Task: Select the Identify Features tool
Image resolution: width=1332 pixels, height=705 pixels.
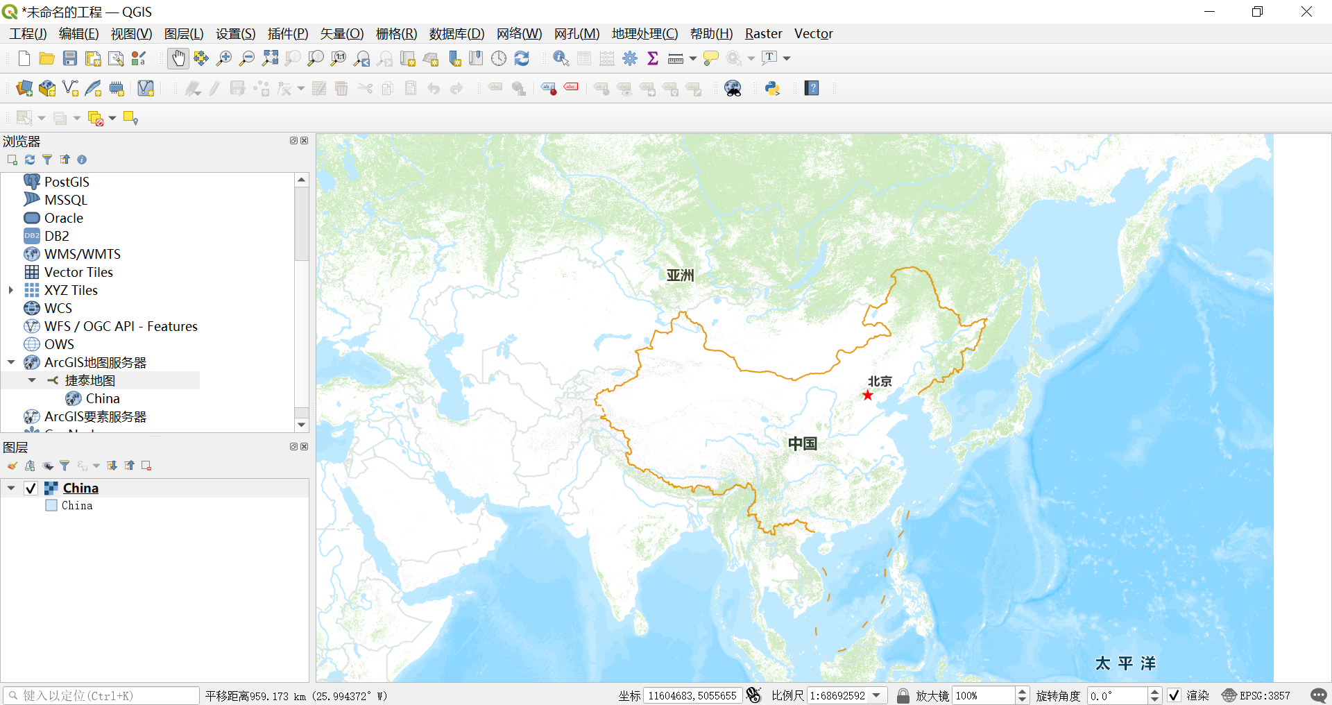Action: coord(560,58)
